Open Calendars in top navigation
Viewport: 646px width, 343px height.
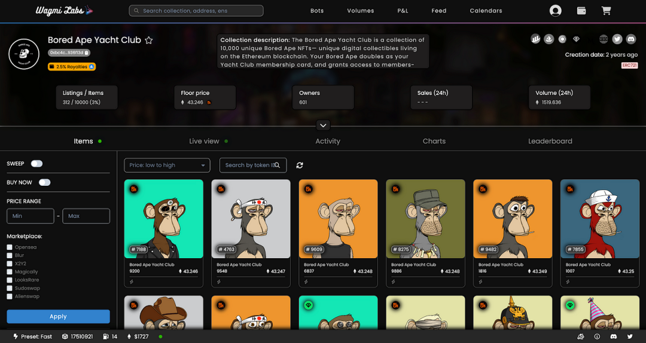pyautogui.click(x=486, y=11)
